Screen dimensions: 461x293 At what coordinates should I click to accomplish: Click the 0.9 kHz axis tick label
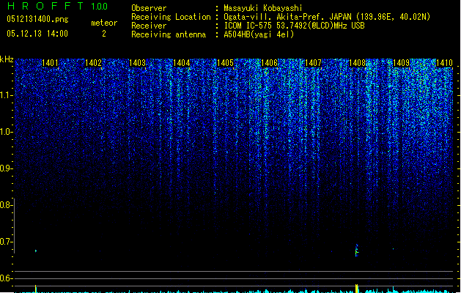coord(6,168)
